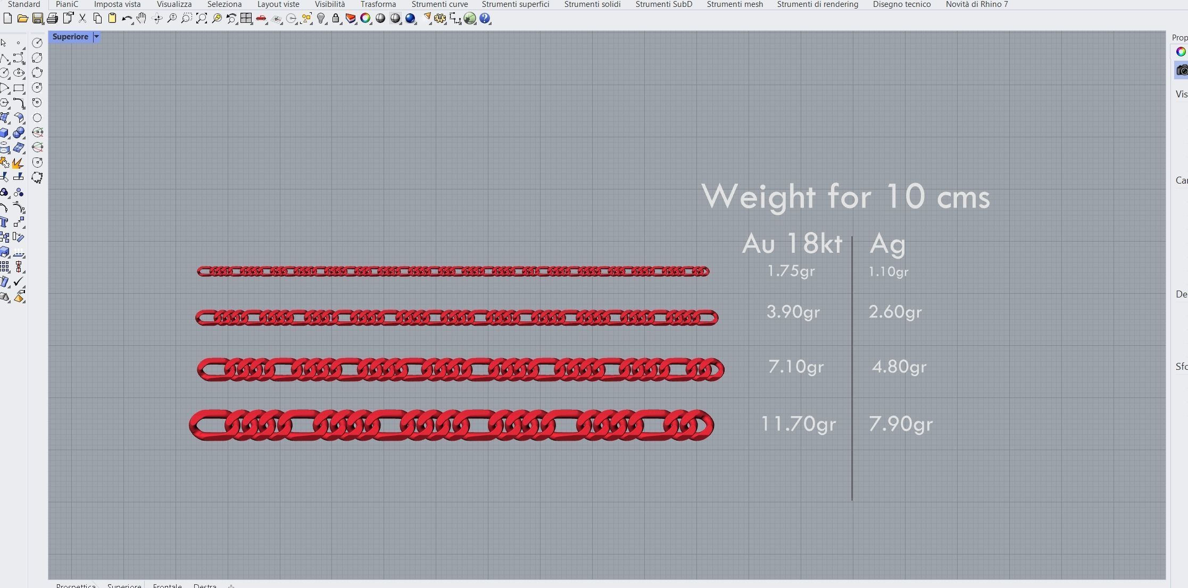Open the Strumenti curve toolbar tab

tap(439, 4)
